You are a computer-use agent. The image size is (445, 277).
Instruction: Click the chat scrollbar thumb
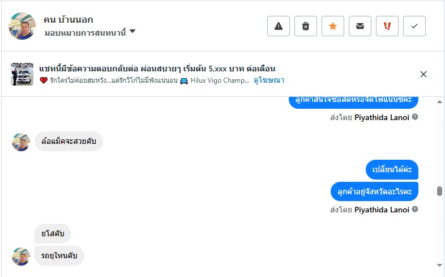439,191
